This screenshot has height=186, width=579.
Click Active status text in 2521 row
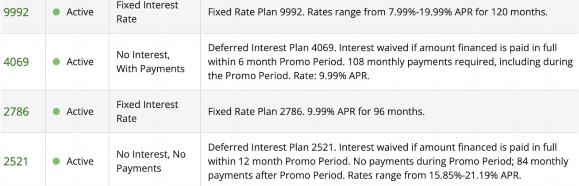pyautogui.click(x=80, y=161)
